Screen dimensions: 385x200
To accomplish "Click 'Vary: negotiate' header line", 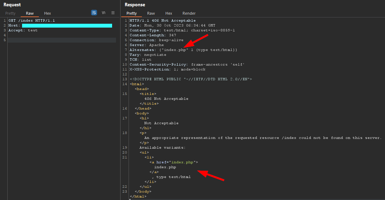I will click(x=148, y=55).
